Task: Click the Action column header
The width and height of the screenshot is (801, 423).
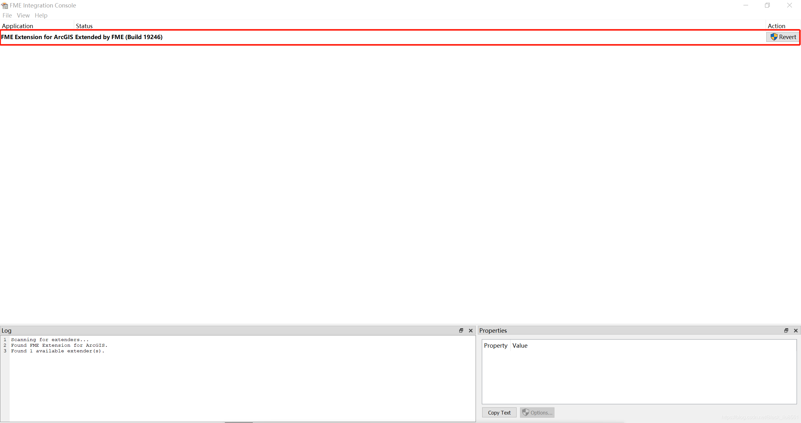Action: point(776,26)
